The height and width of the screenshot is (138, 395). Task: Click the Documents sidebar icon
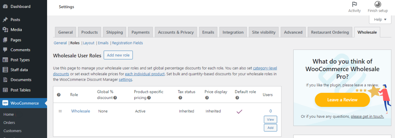pyautogui.click(x=5, y=80)
